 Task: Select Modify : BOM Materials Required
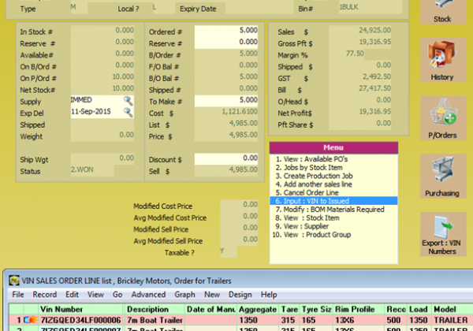pyautogui.click(x=333, y=210)
